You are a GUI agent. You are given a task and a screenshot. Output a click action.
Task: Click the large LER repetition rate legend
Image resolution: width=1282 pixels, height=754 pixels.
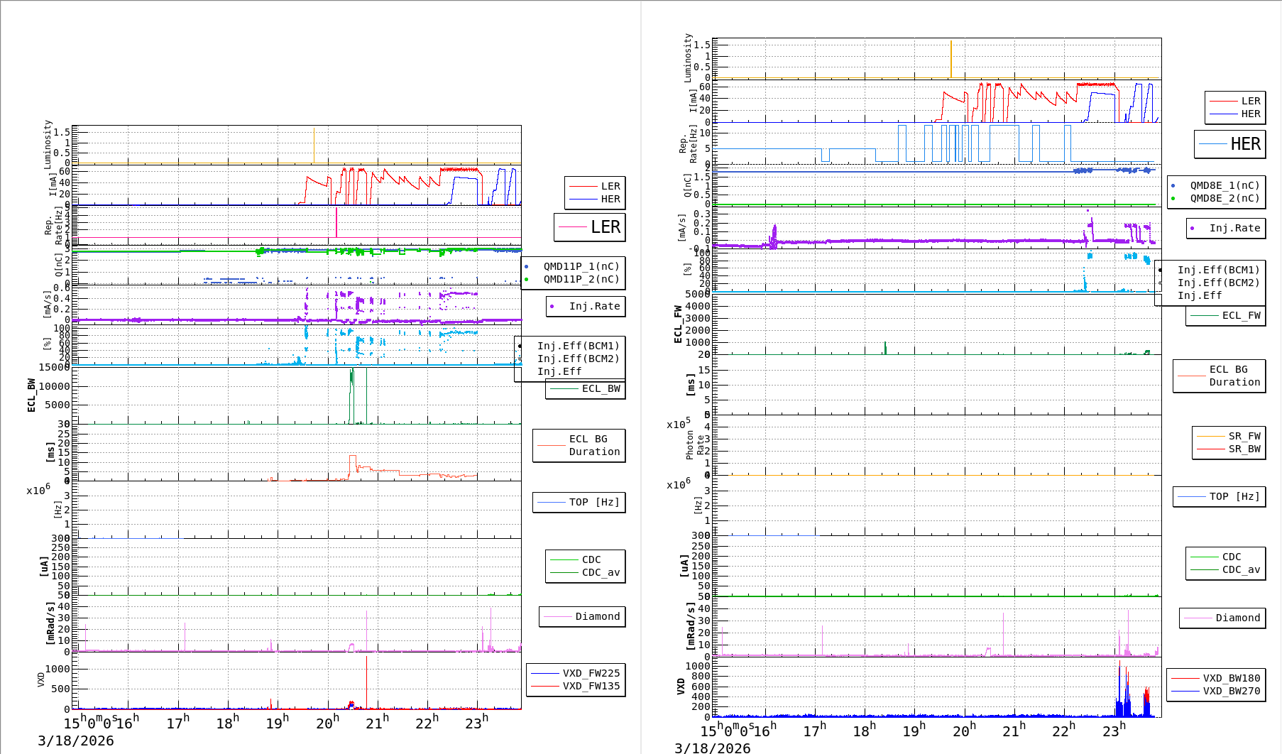[x=590, y=227]
